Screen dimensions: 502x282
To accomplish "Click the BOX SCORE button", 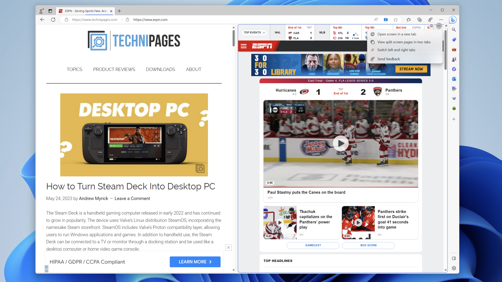I will (368, 245).
